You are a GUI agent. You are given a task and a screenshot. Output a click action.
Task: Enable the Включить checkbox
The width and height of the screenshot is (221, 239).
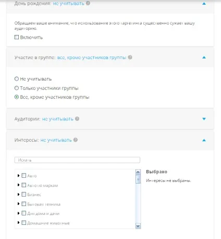tap(17, 37)
